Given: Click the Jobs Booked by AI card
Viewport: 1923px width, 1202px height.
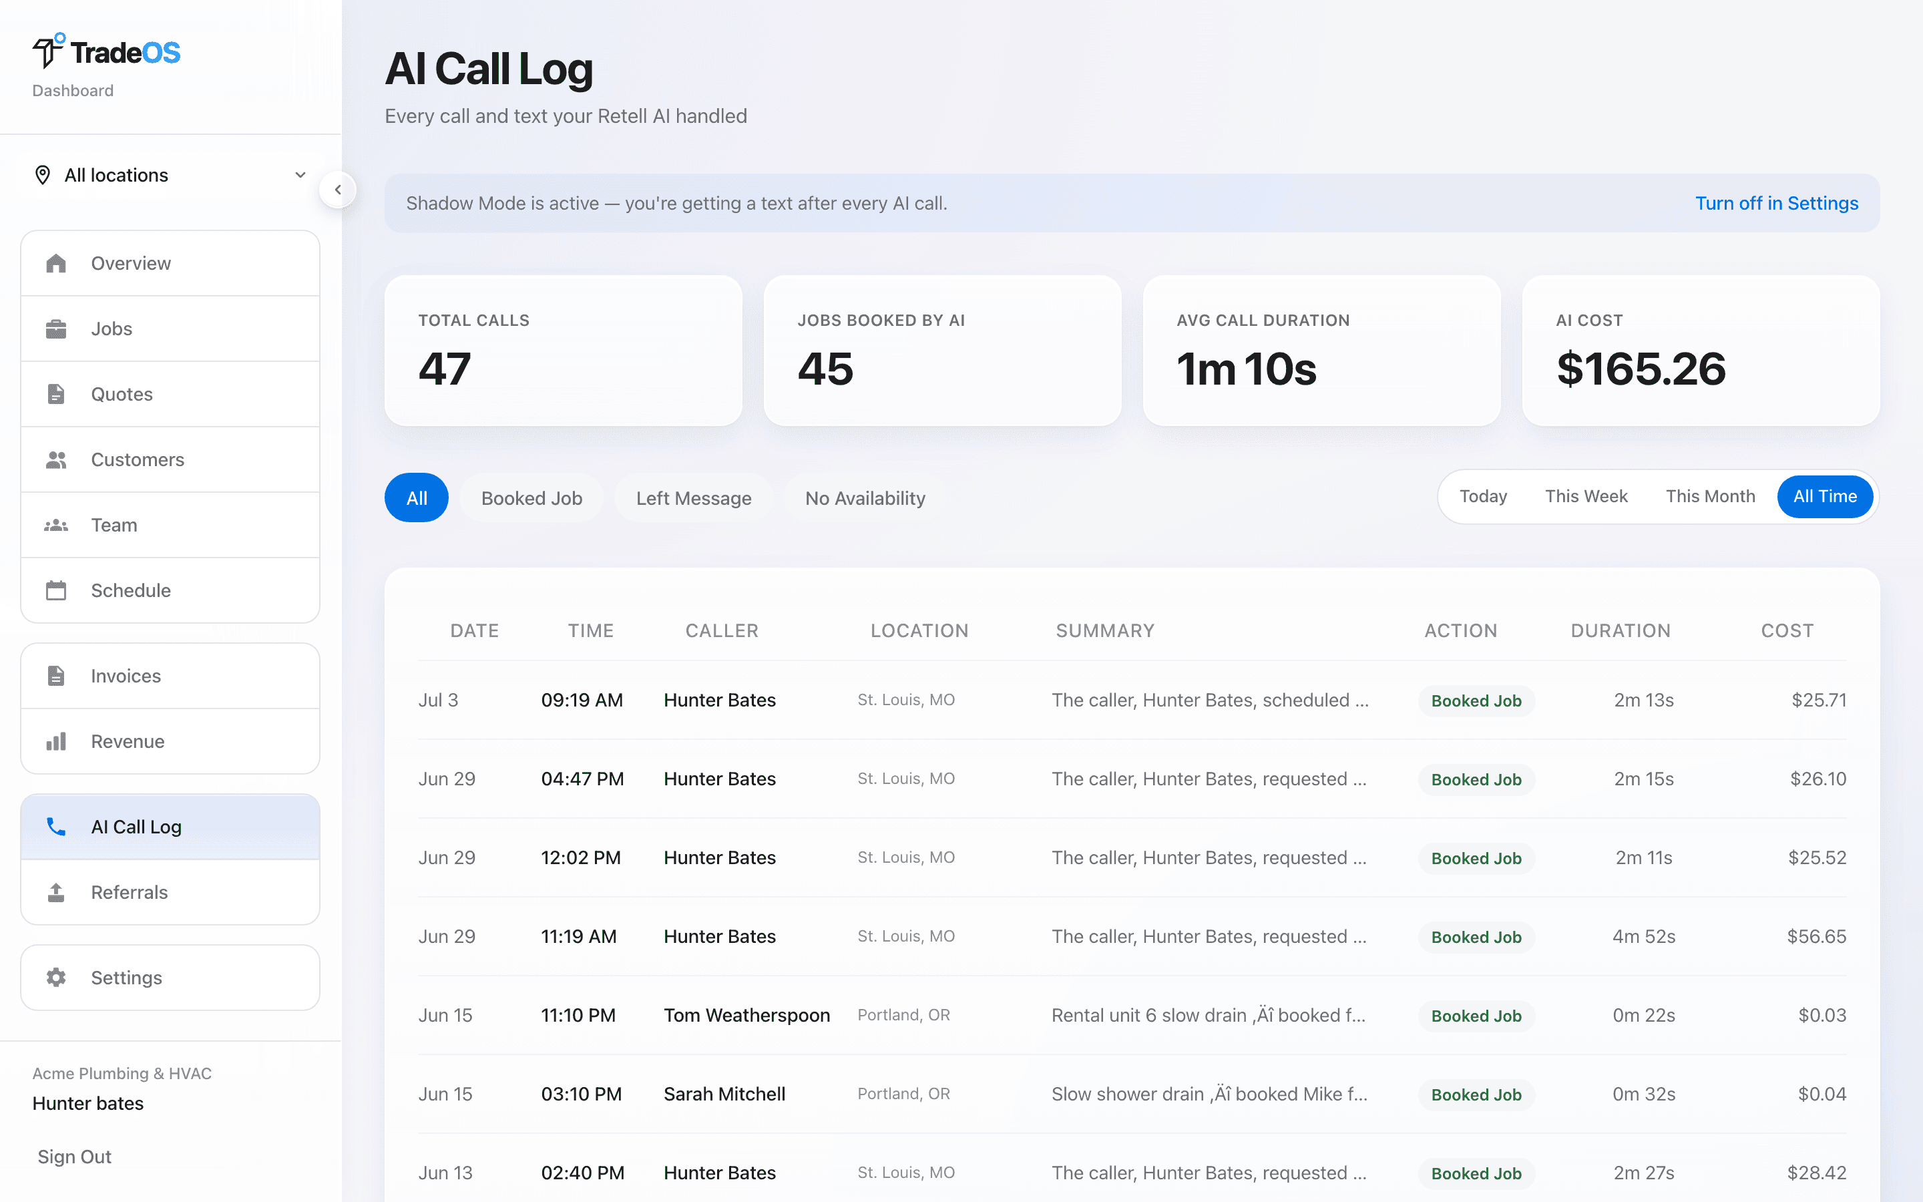Looking at the screenshot, I should coord(942,351).
